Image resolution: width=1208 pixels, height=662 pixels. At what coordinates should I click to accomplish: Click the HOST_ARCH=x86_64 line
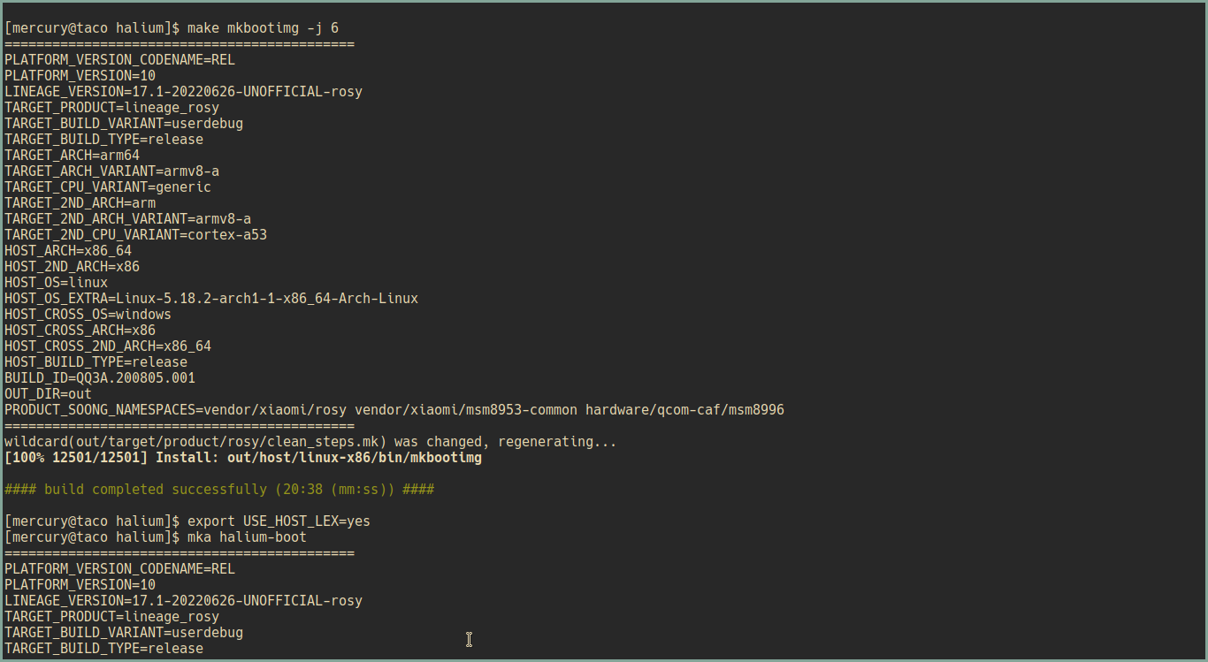(68, 251)
